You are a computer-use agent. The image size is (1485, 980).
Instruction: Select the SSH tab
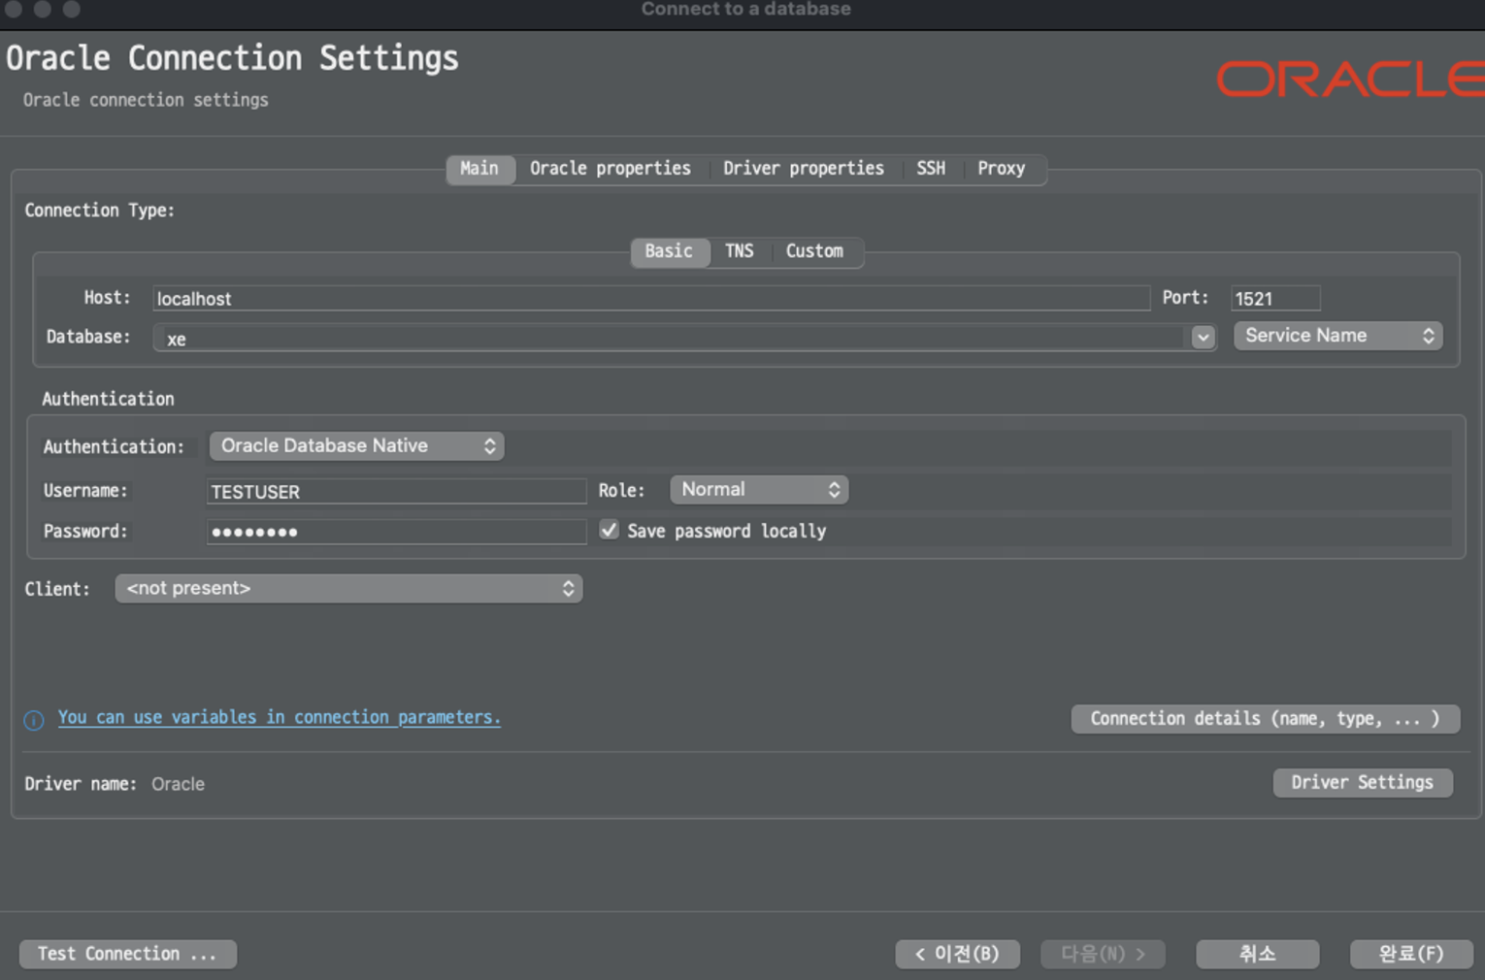931,169
